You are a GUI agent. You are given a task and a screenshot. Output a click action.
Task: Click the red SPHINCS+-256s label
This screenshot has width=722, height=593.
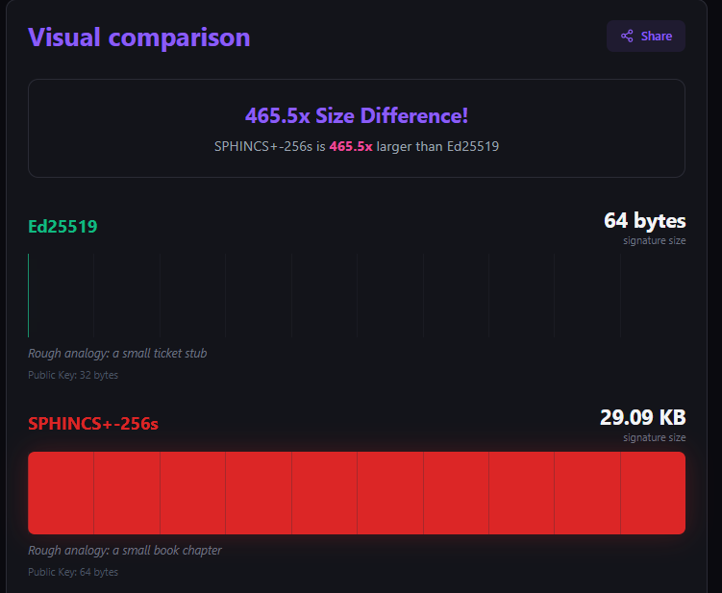click(x=93, y=424)
